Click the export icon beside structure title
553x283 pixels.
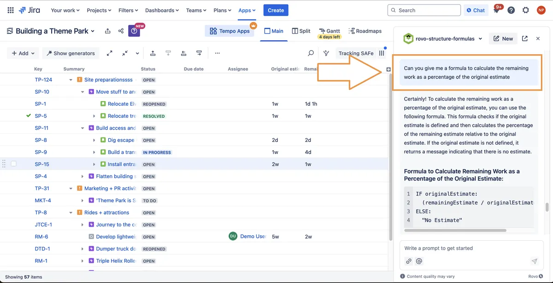[107, 31]
